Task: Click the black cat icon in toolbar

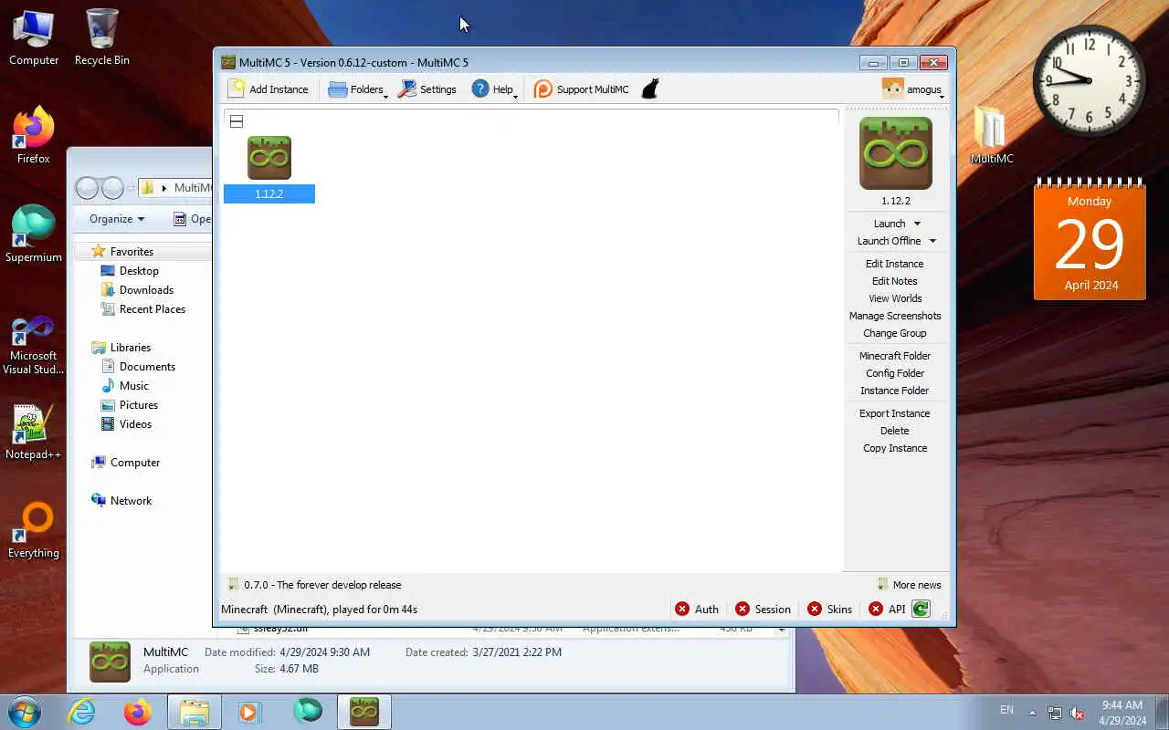Action: [x=649, y=89]
